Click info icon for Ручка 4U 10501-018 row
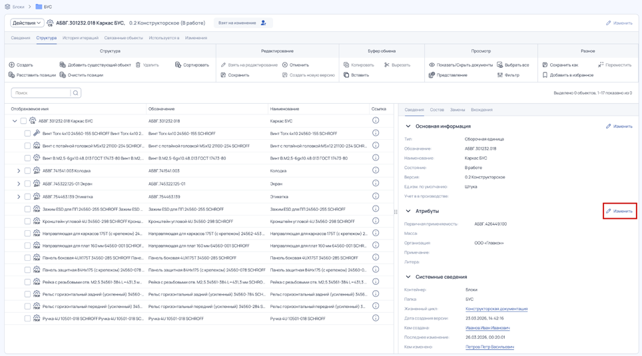Image resolution: width=642 pixels, height=356 pixels. [376, 318]
